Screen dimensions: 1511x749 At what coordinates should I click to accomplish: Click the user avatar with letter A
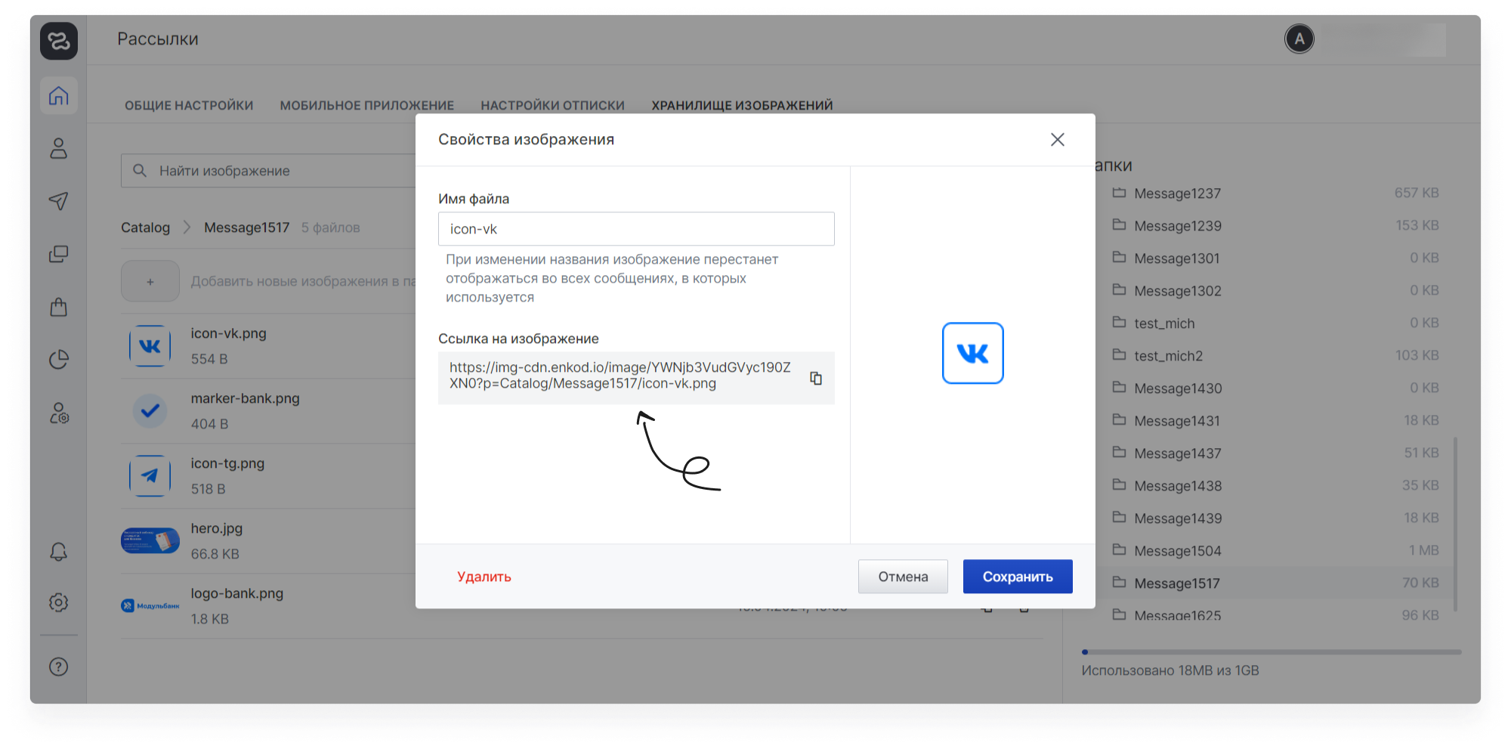(x=1299, y=39)
